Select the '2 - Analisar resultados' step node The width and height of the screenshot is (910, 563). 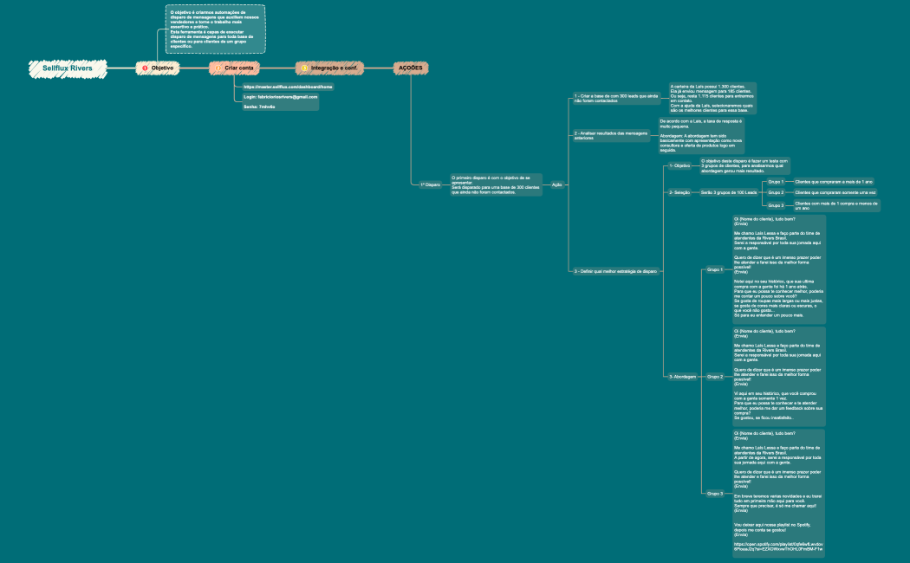610,135
